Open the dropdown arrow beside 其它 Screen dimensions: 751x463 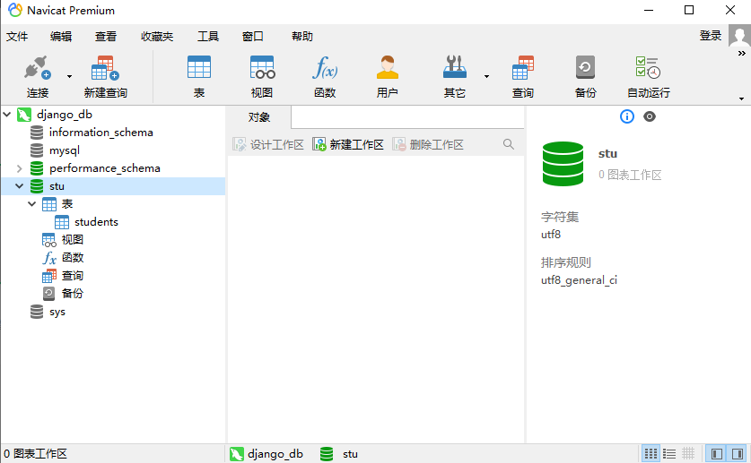tap(486, 76)
